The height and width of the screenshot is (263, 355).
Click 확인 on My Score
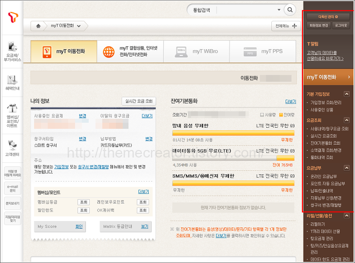click(79, 226)
